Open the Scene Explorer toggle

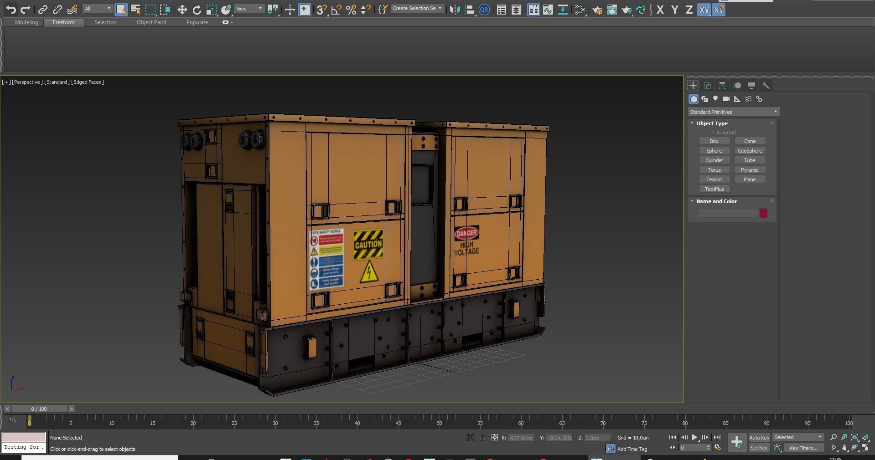coord(501,10)
